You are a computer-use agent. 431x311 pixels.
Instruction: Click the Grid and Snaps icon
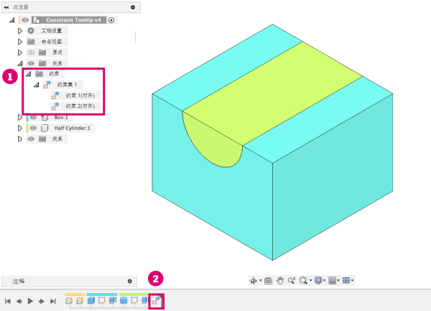tap(333, 281)
